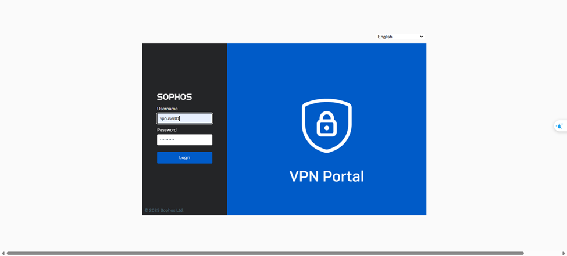Focus the Username input field

(184, 118)
